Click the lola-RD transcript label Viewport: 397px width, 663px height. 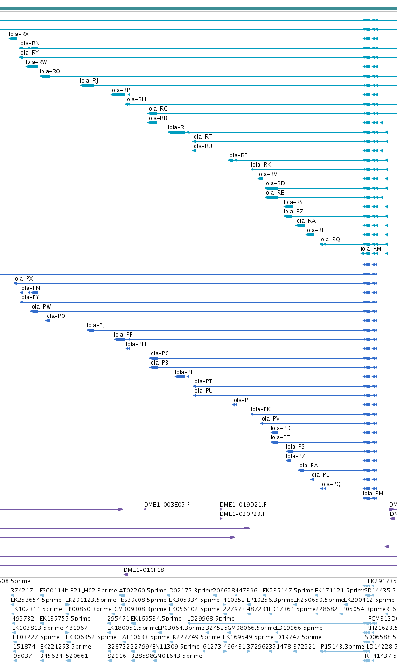pyautogui.click(x=275, y=183)
